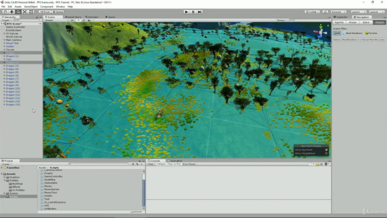Open Areas section in Navigation
Viewport: 387px width, 218px height.
coord(353,22)
